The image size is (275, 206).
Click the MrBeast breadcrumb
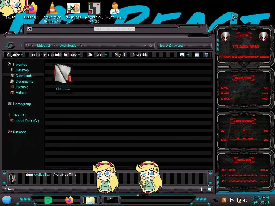click(x=44, y=46)
